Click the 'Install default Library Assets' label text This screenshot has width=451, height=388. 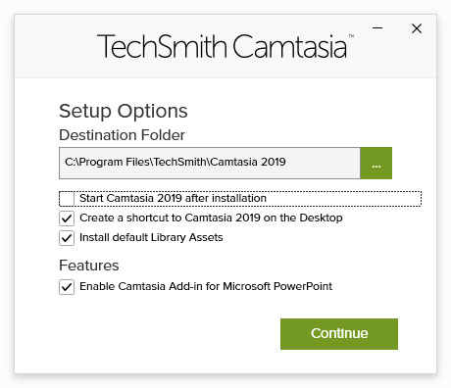click(151, 237)
